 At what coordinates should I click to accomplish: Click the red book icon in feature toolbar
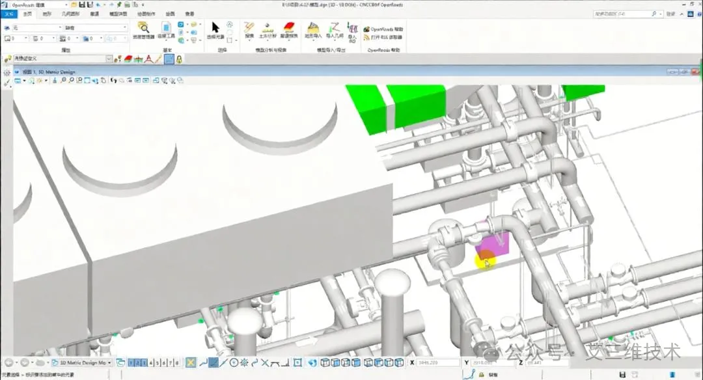click(128, 59)
